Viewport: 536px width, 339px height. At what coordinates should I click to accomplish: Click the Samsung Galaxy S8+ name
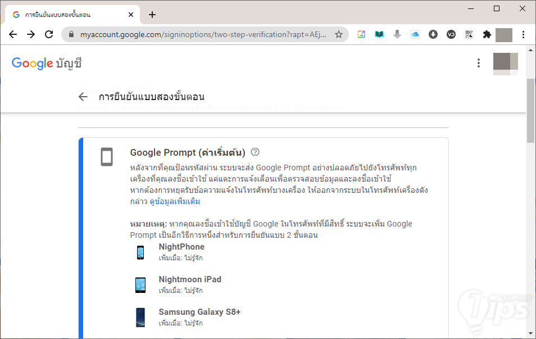tap(199, 312)
